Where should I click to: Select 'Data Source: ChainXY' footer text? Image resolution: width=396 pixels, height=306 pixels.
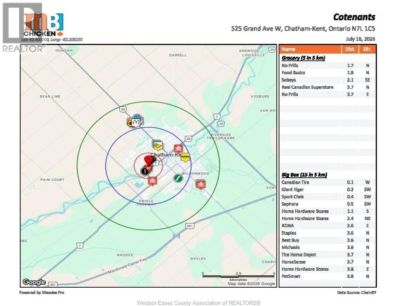pos(357,292)
